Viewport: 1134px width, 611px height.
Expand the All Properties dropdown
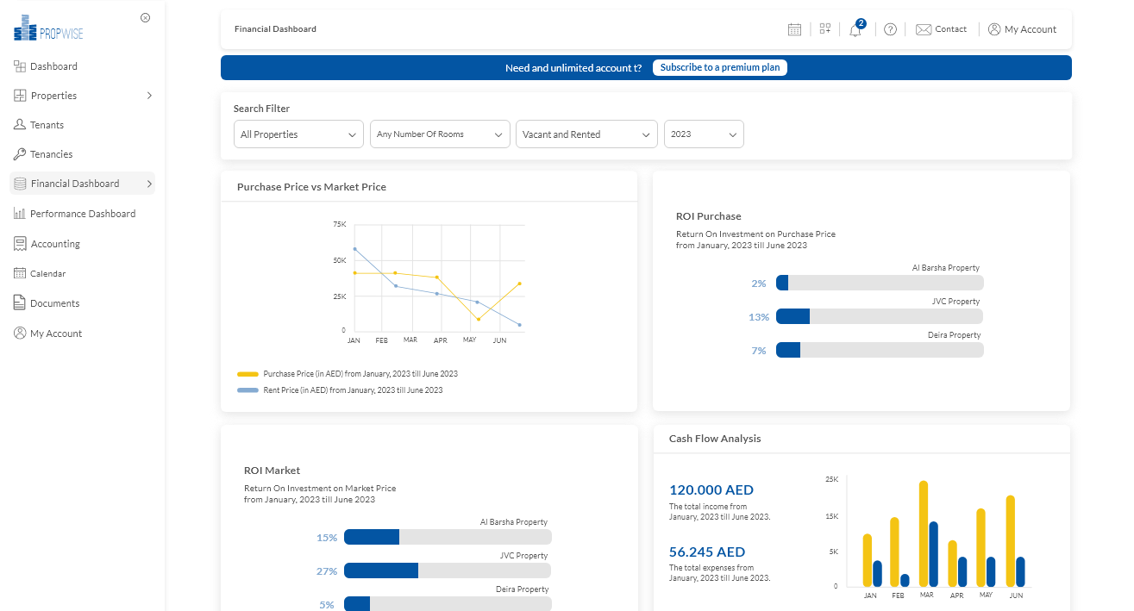click(298, 134)
